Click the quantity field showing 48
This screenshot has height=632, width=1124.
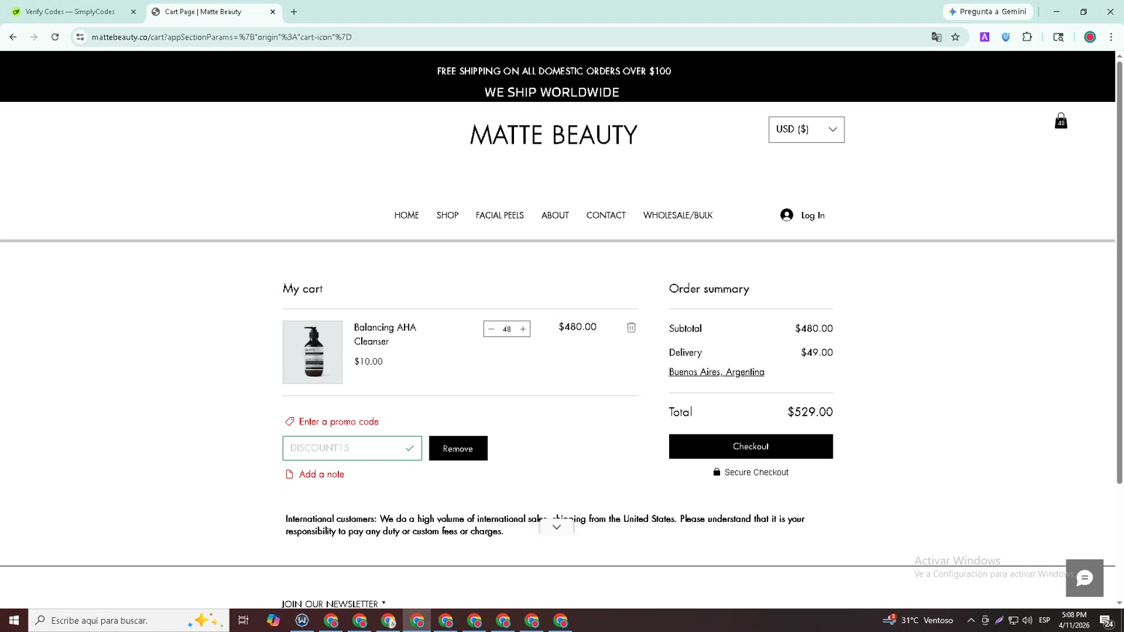point(507,329)
